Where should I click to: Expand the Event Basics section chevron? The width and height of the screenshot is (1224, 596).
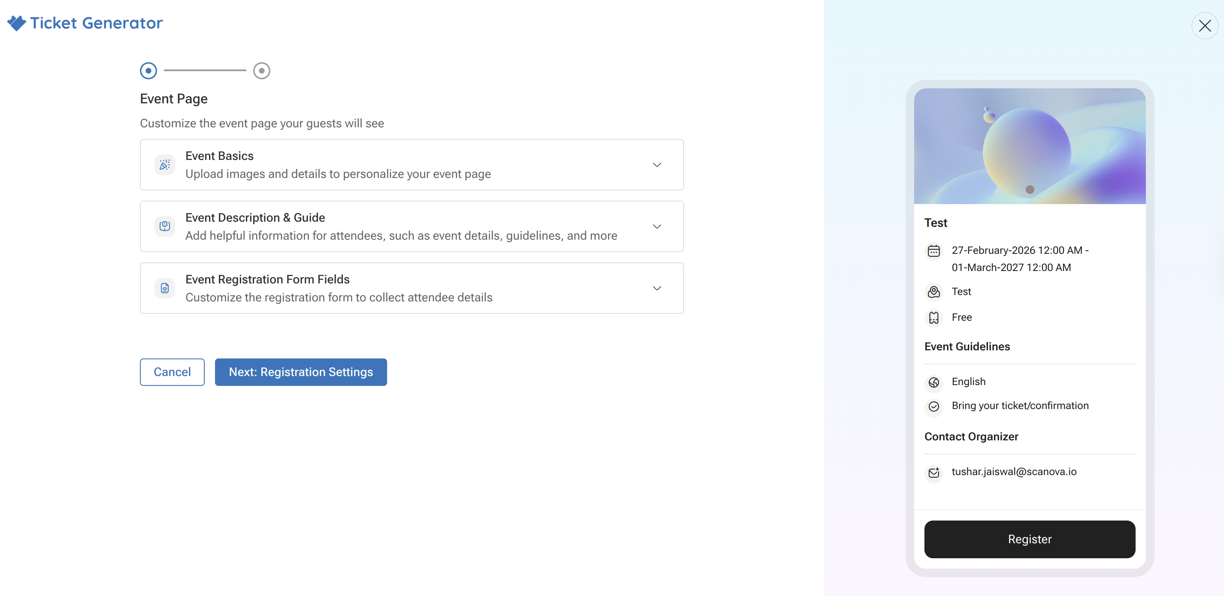(657, 165)
